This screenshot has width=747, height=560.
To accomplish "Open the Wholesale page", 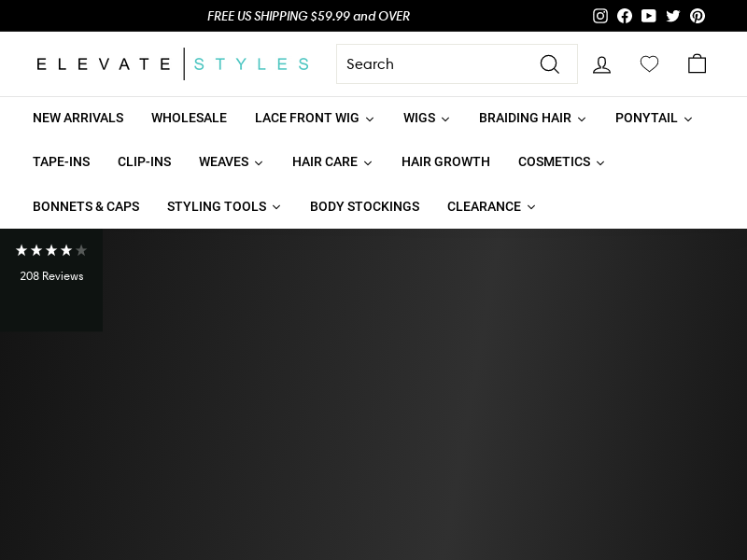I will (x=190, y=119).
